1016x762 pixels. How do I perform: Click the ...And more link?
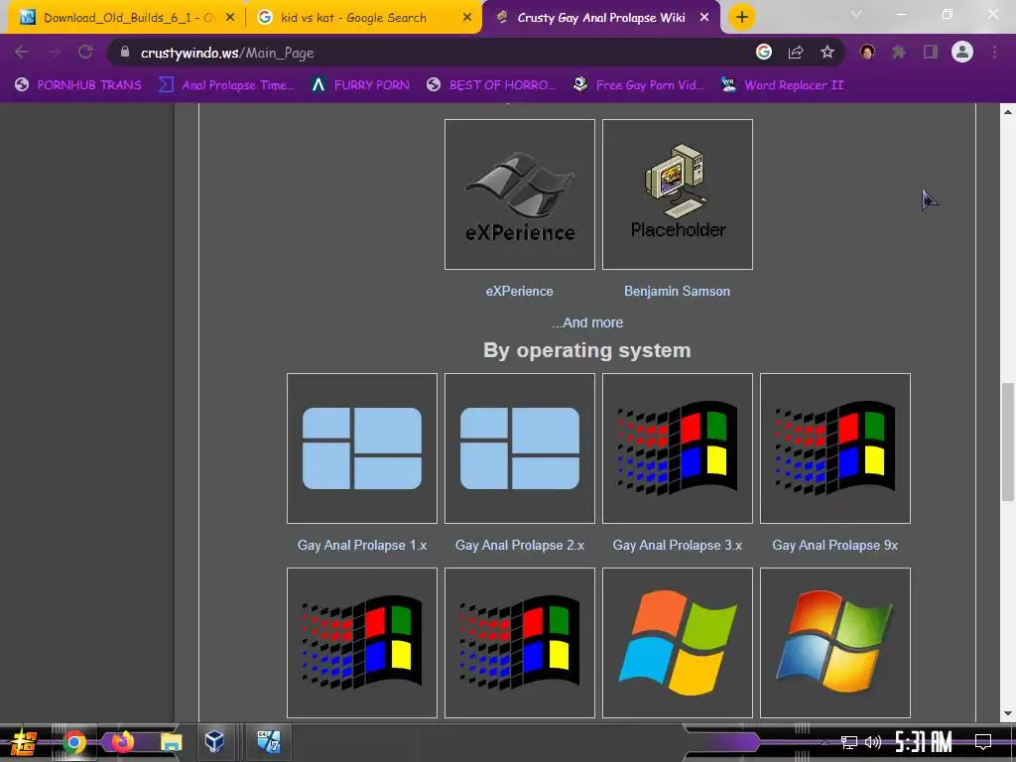(x=587, y=322)
